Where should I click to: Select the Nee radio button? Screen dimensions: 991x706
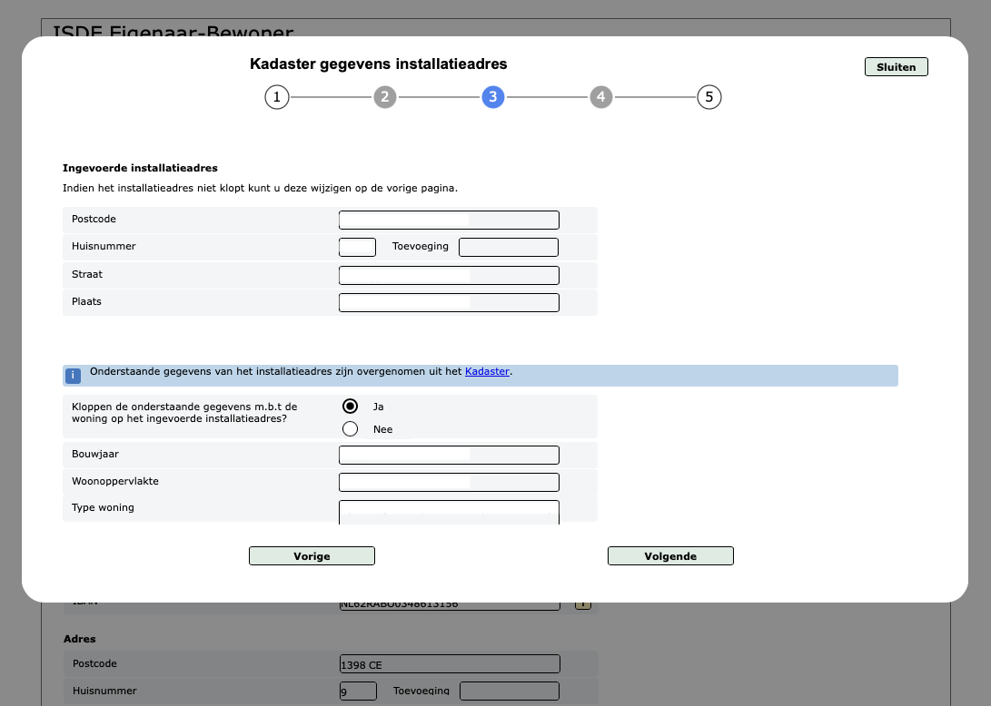click(x=350, y=428)
